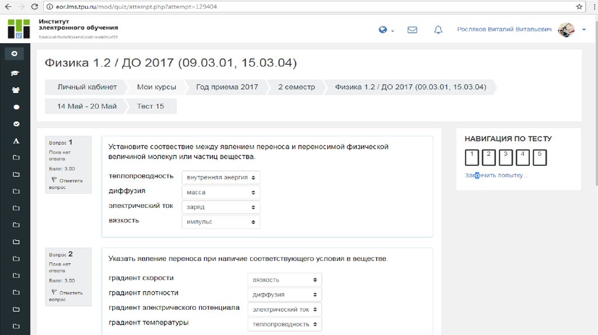Flag question 1 with the flag icon

pos(54,180)
